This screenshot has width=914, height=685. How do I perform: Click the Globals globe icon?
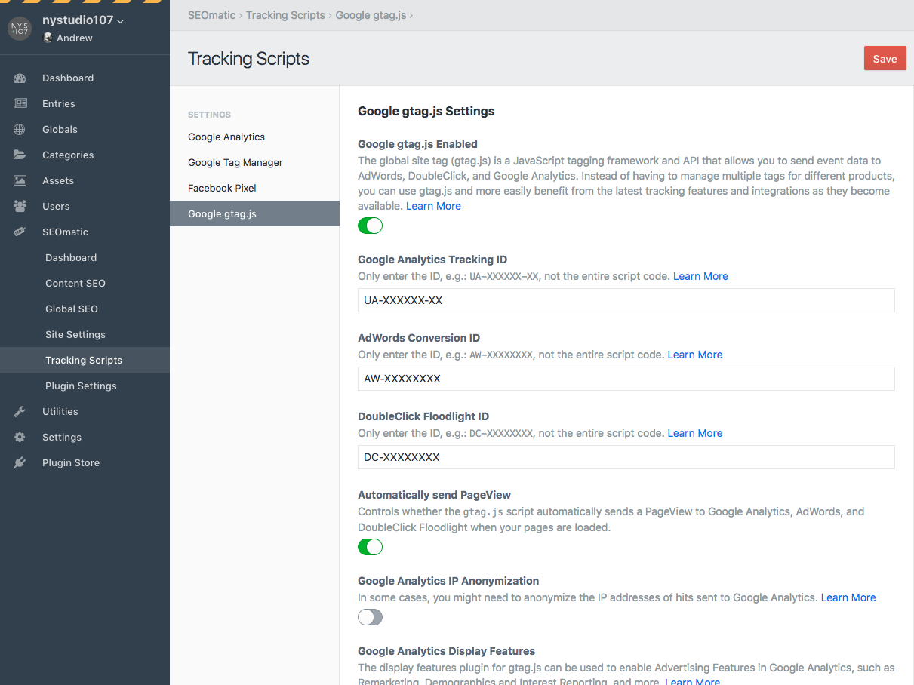tap(20, 129)
